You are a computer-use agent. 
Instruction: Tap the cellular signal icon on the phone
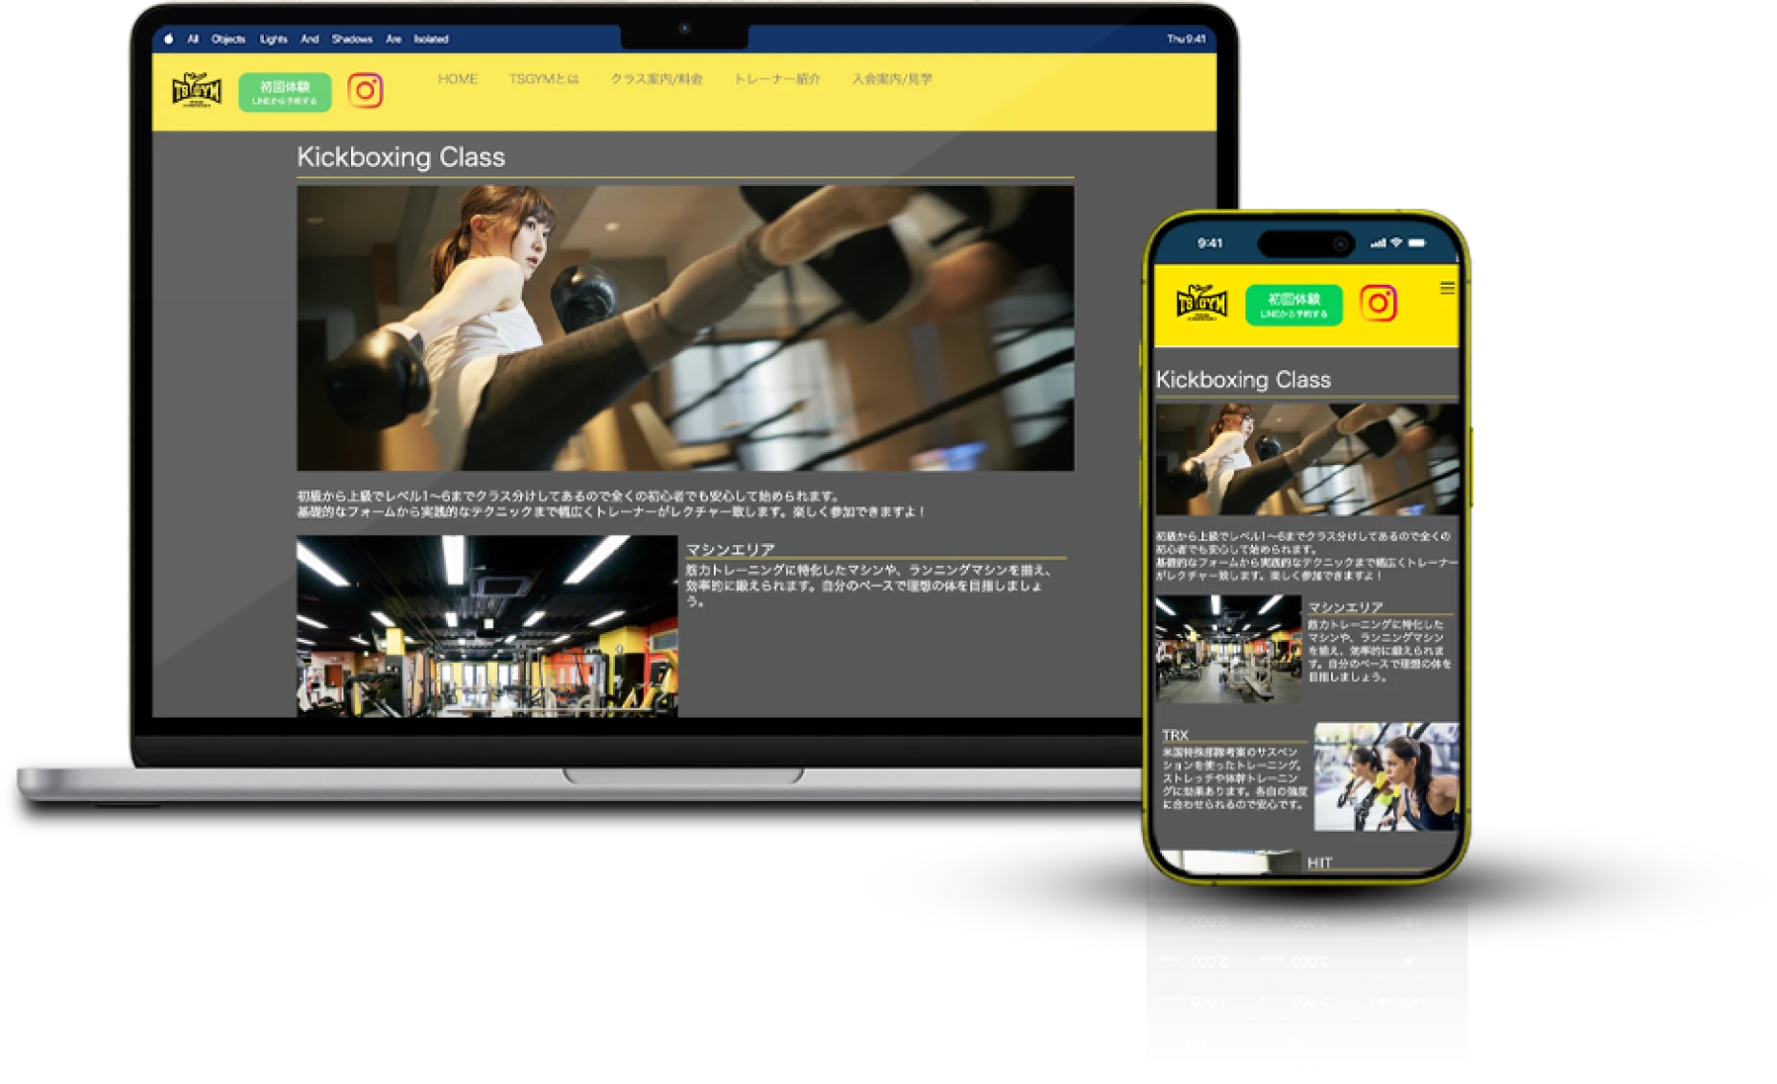click(1379, 243)
